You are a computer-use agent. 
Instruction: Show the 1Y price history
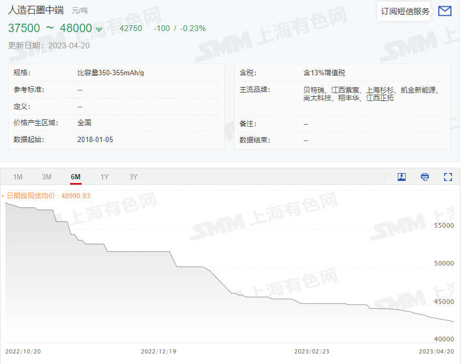tap(105, 177)
